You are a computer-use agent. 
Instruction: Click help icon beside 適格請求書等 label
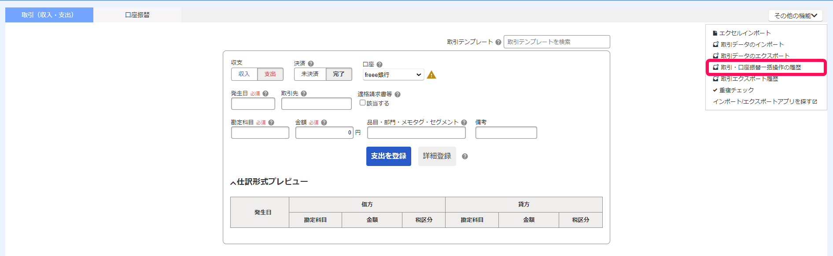pos(398,94)
